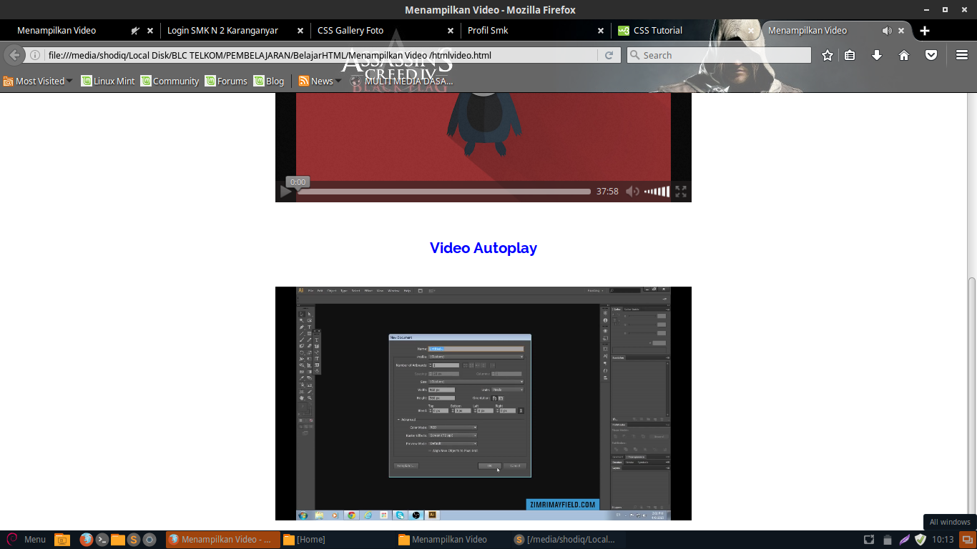This screenshot has width=977, height=549.
Task: Open the Forums bookmark
Action: pos(226,81)
